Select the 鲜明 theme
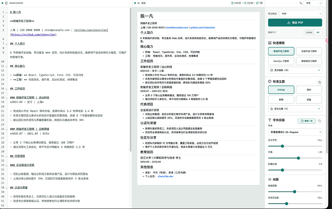332x209 pixels. click(x=281, y=99)
